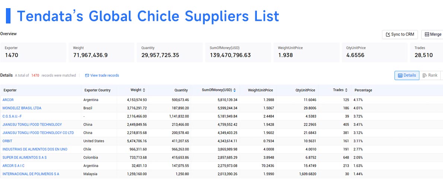The width and height of the screenshot is (443, 182).
Task: Open C.G.S.A.U.-F exporter link
Action: coord(12,116)
